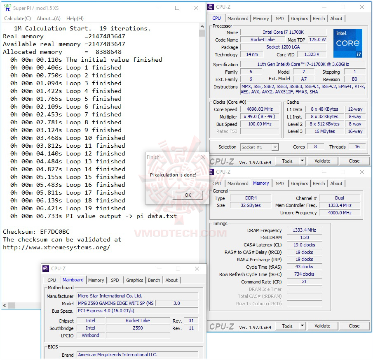Open the About...(A) menu in Super PI
373x360 pixels.
point(49,19)
